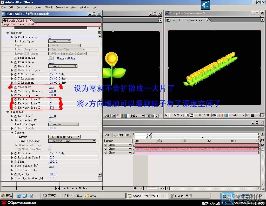This screenshot has height=206, width=266.
Task: Open Emitter Type Box dropdown
Action: tap(60, 41)
